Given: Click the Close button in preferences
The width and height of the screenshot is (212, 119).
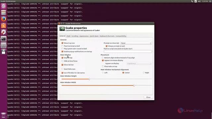Looking at the screenshot, I should (x=148, y=97).
